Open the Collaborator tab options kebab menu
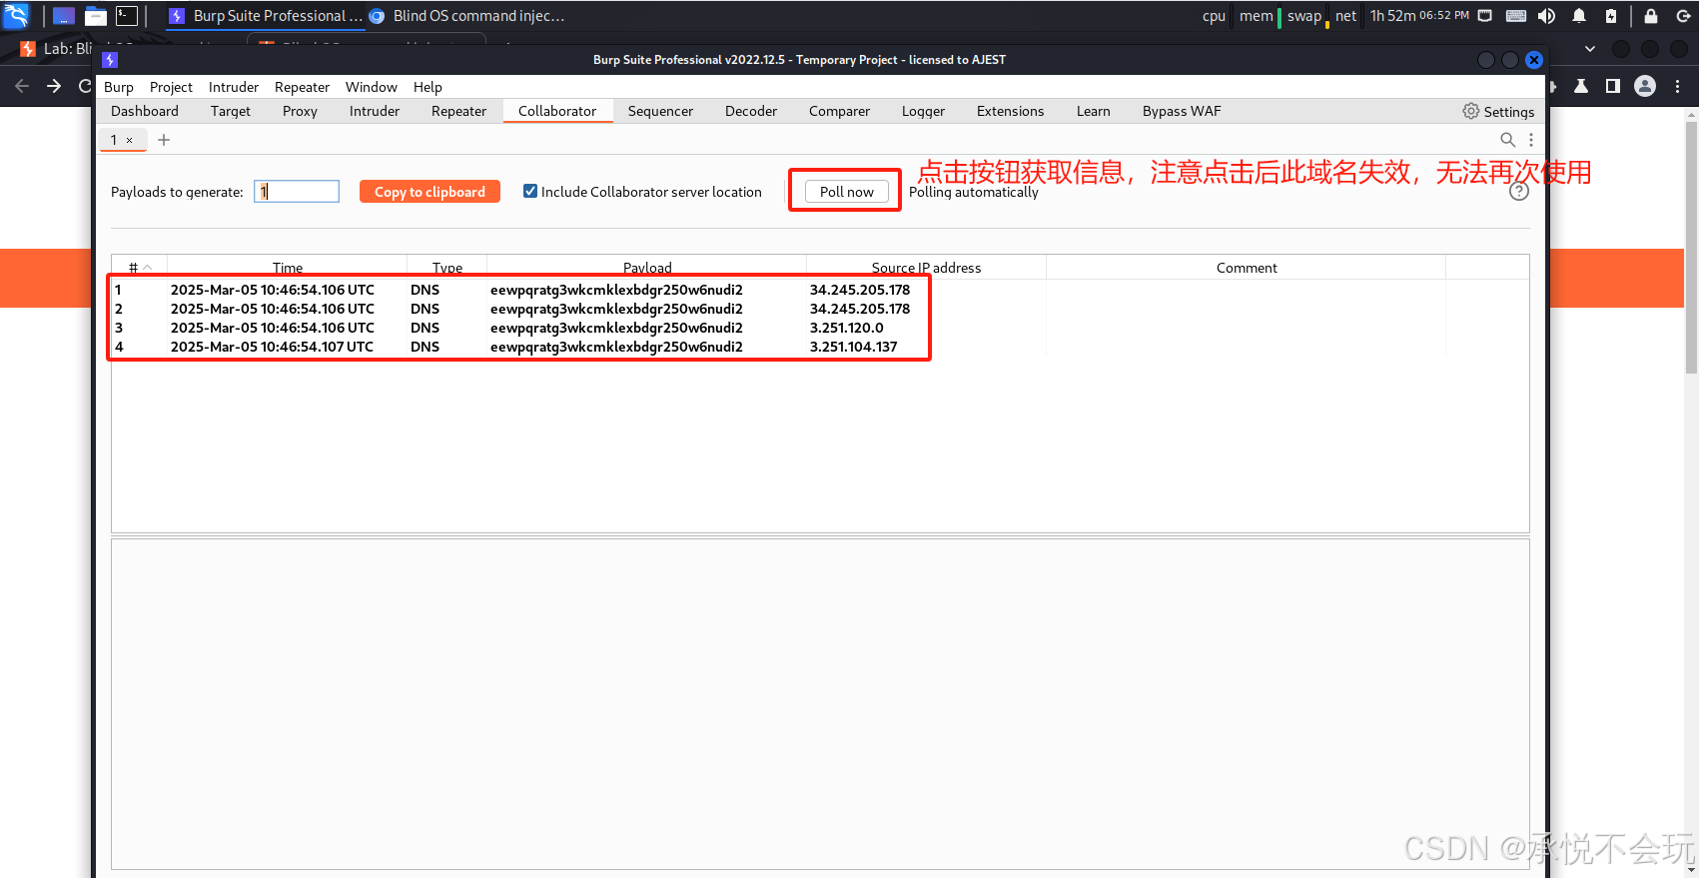The width and height of the screenshot is (1699, 878). [x=1531, y=140]
